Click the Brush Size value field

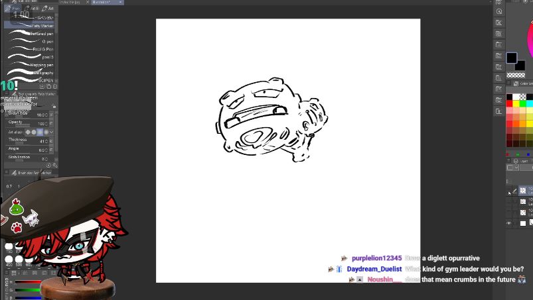coord(41,115)
